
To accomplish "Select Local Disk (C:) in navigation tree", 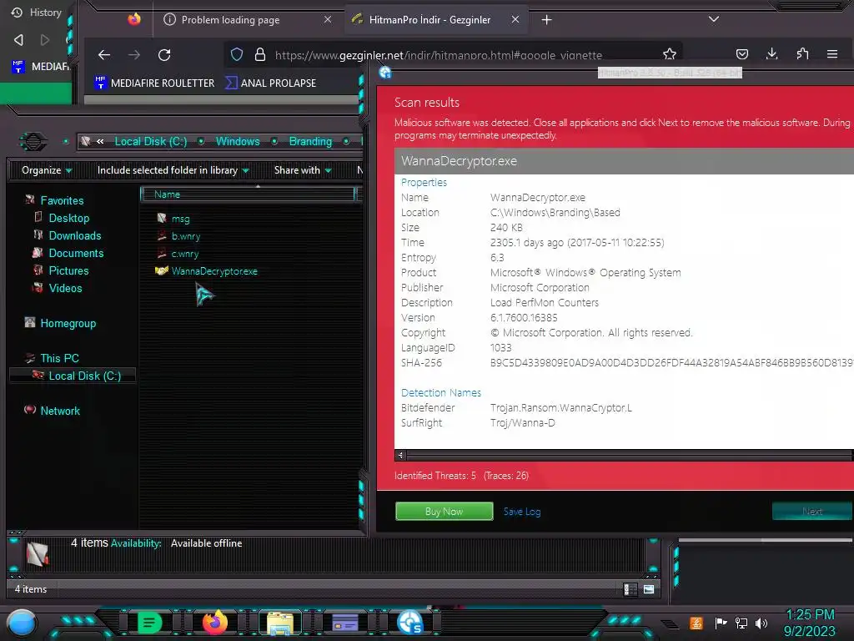I will pyautogui.click(x=73, y=376).
